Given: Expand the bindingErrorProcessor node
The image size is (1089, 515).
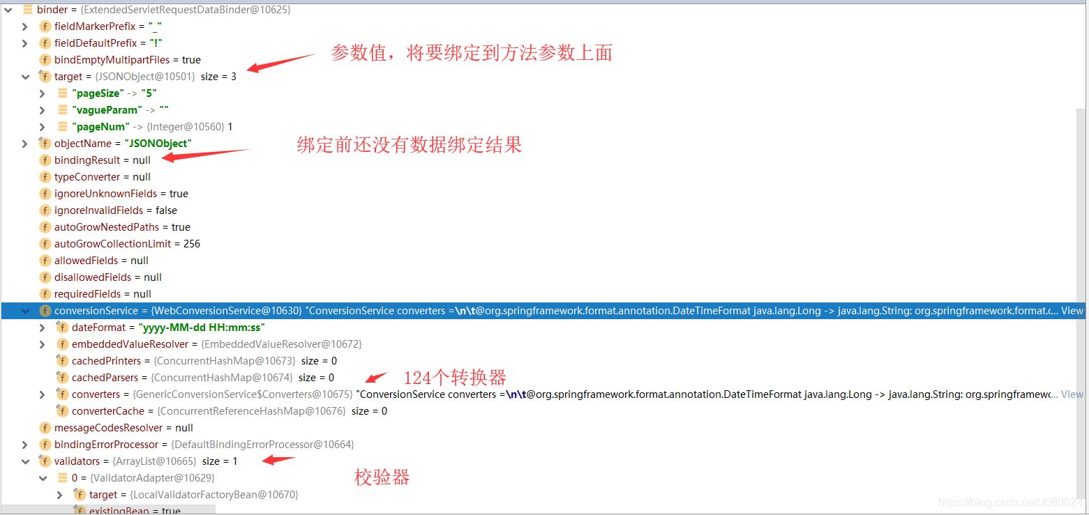Looking at the screenshot, I should tap(25, 445).
